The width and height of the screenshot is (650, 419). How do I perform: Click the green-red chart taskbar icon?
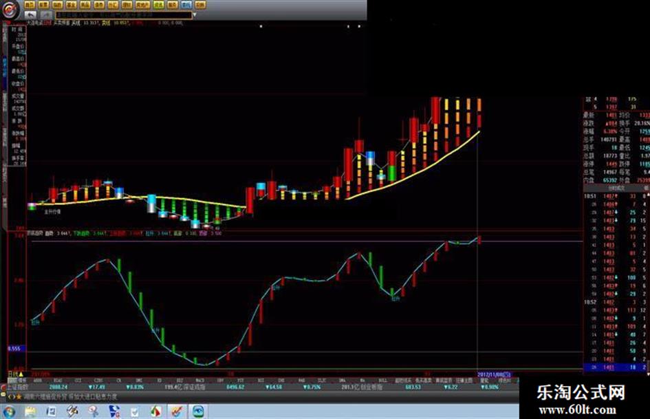click(x=155, y=411)
